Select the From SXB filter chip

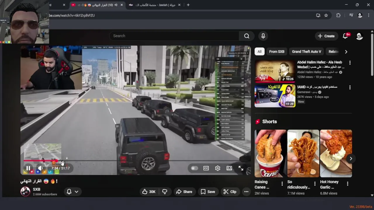click(x=277, y=52)
